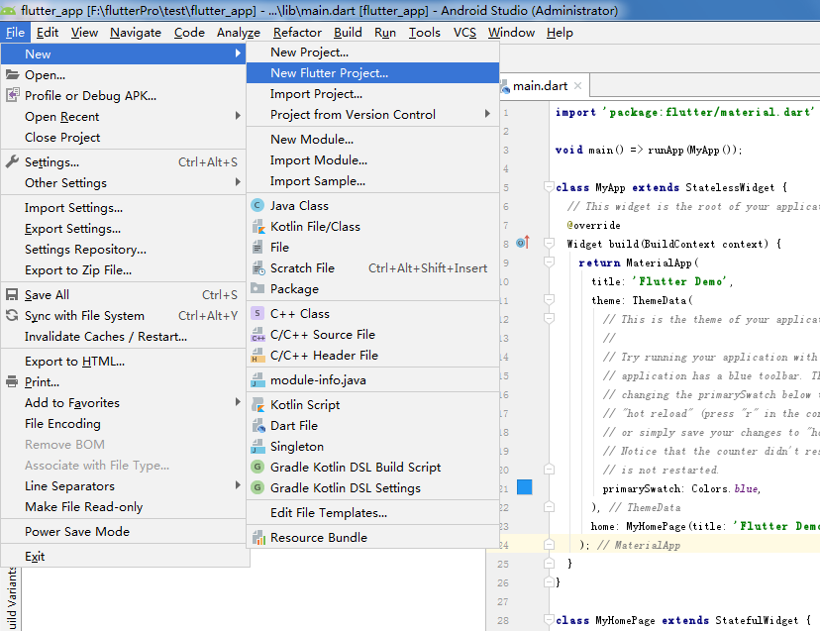Choose Import Settings...
The width and height of the screenshot is (820, 631).
pos(124,208)
